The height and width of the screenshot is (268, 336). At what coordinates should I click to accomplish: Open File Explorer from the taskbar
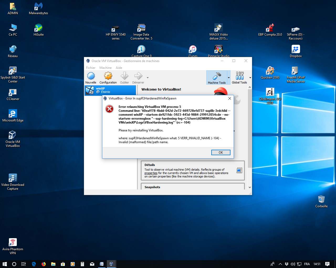coord(53,264)
